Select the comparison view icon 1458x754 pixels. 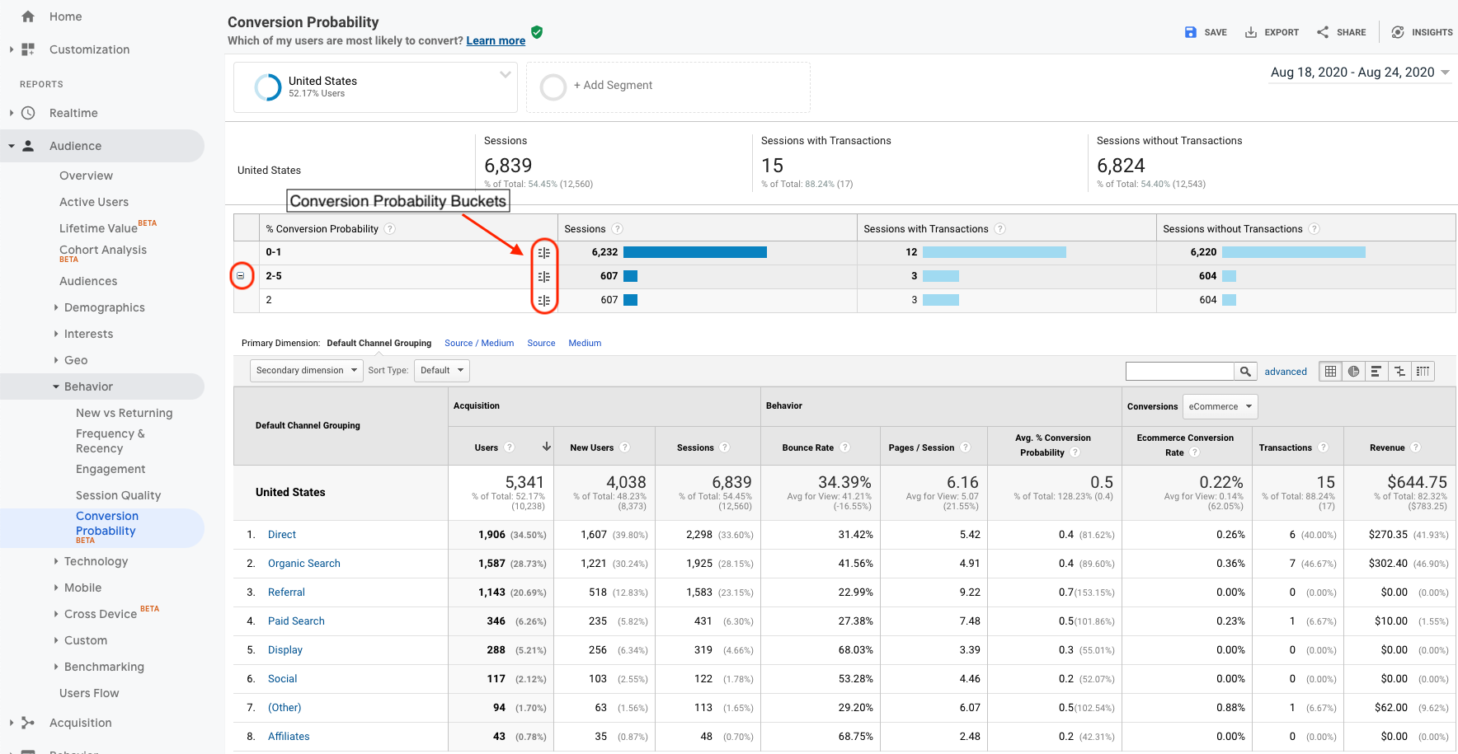tap(1399, 371)
